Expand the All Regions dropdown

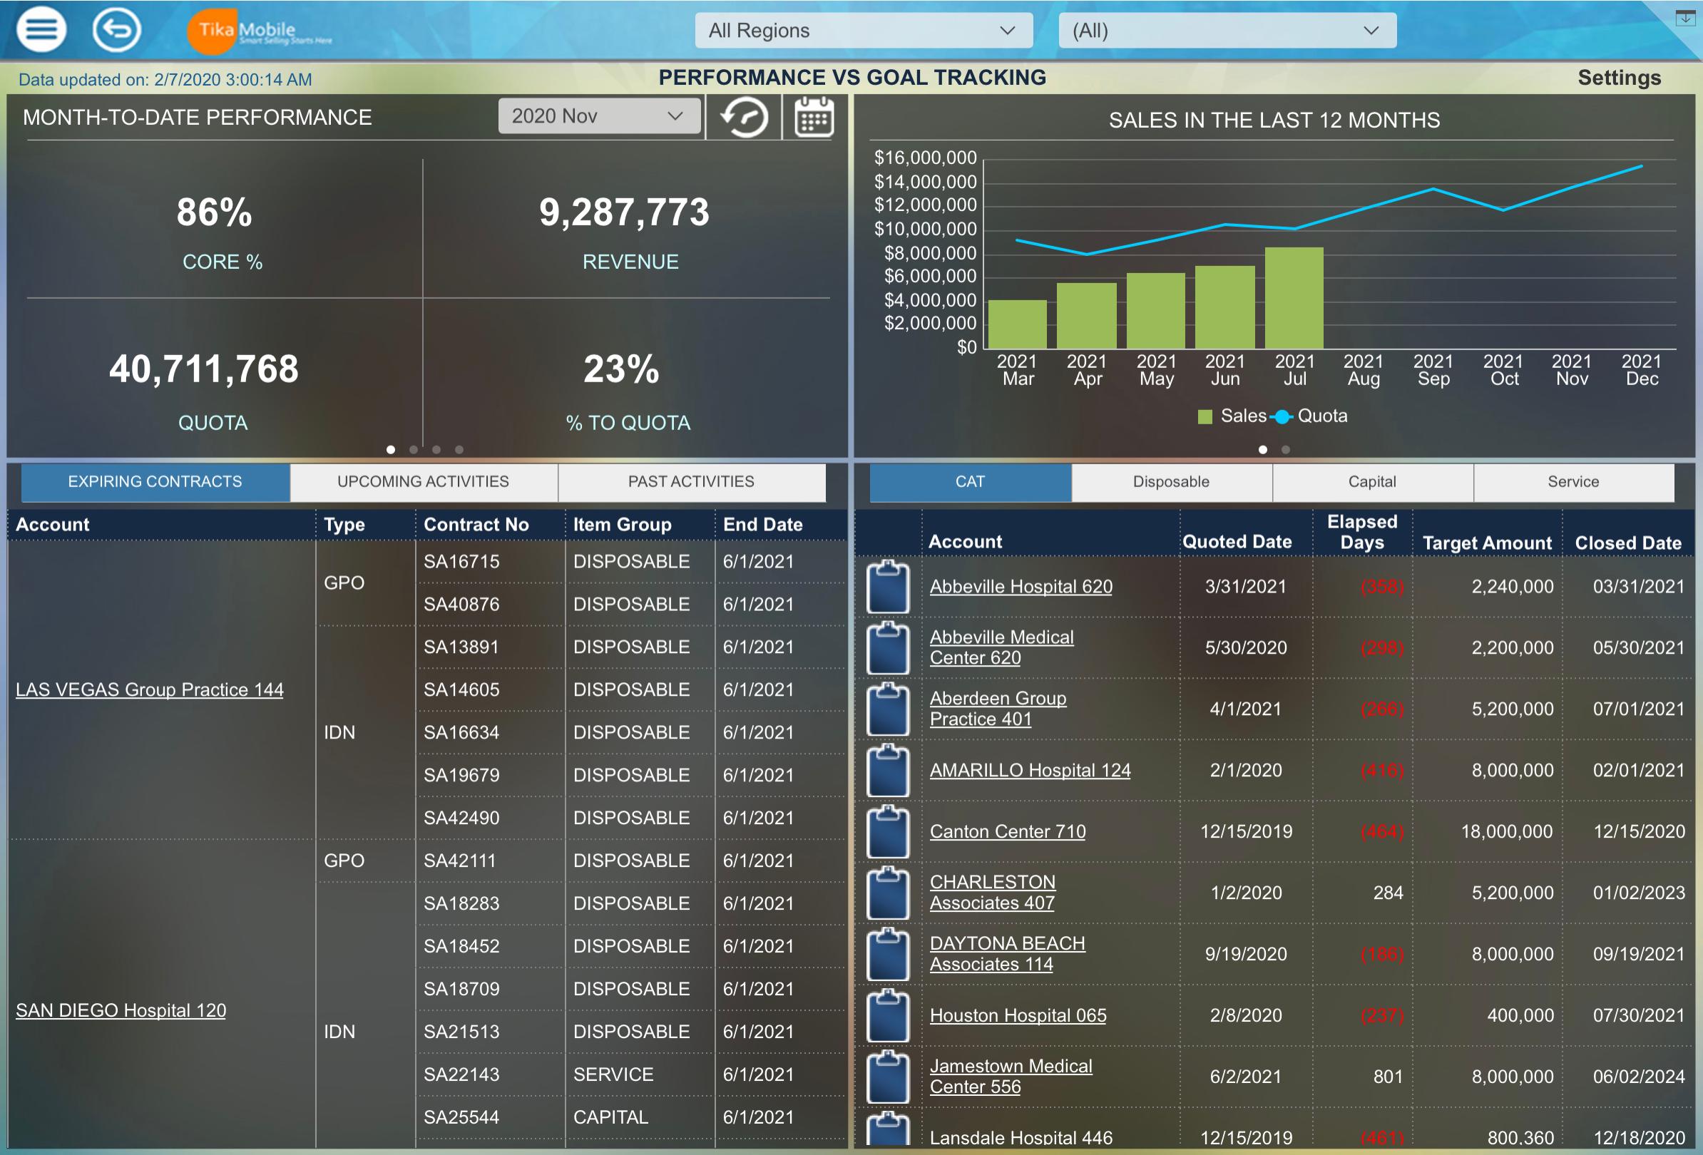[863, 31]
